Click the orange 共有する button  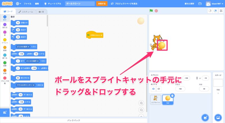102,4
